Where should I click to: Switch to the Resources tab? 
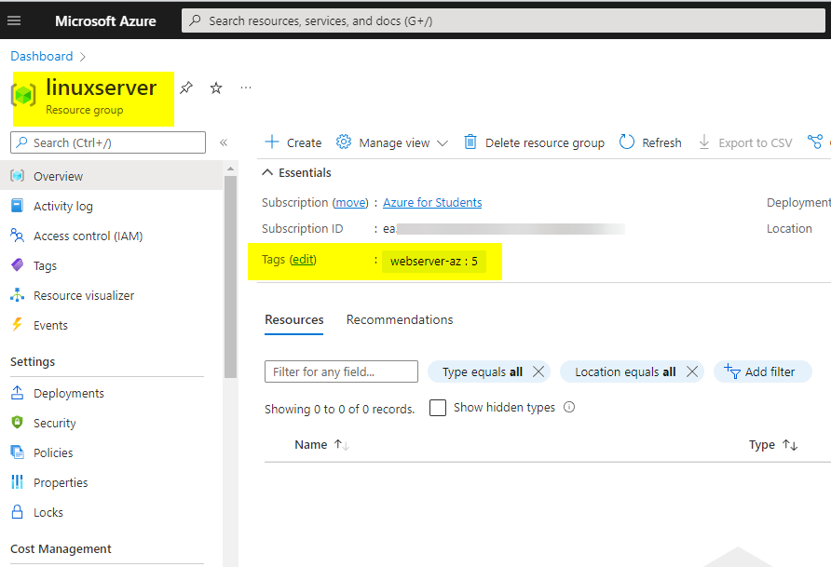pyautogui.click(x=294, y=319)
